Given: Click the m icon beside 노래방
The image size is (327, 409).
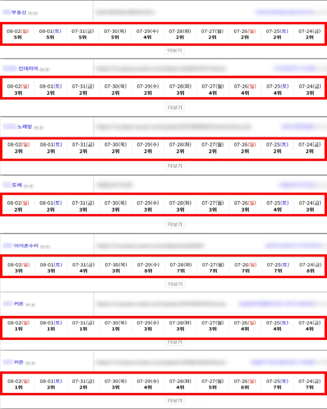Looking at the screenshot, I should (x=36, y=128).
